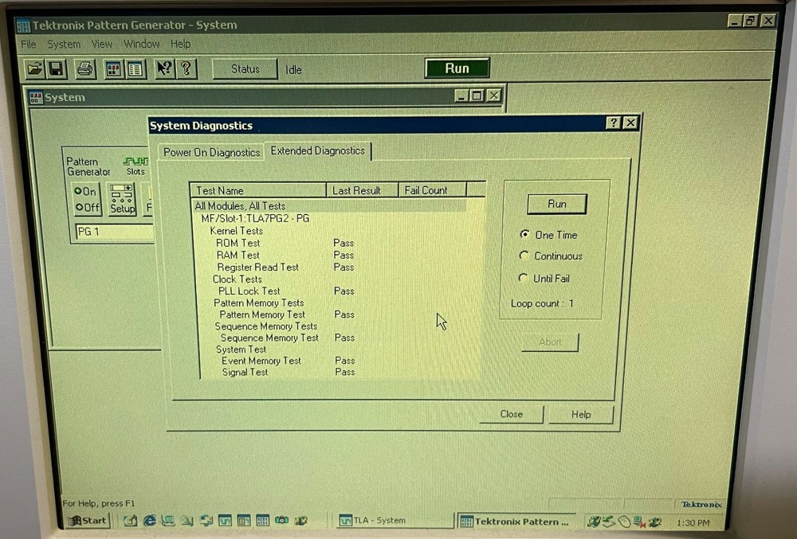Switch to Power On Diagnostics tab
The width and height of the screenshot is (797, 539).
click(x=211, y=152)
